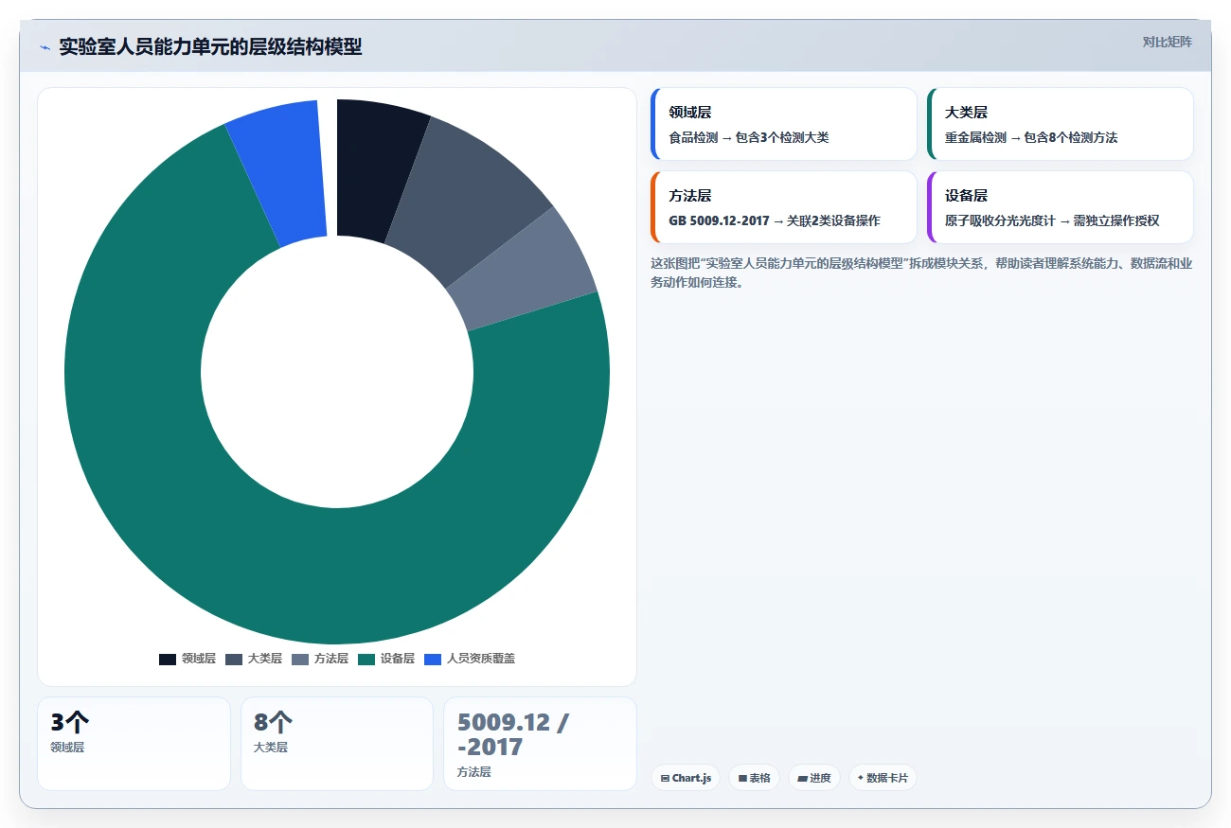Select the 设备层 原子吸收分光光度计 card
Screen dimensions: 1231x828
(x=1060, y=207)
